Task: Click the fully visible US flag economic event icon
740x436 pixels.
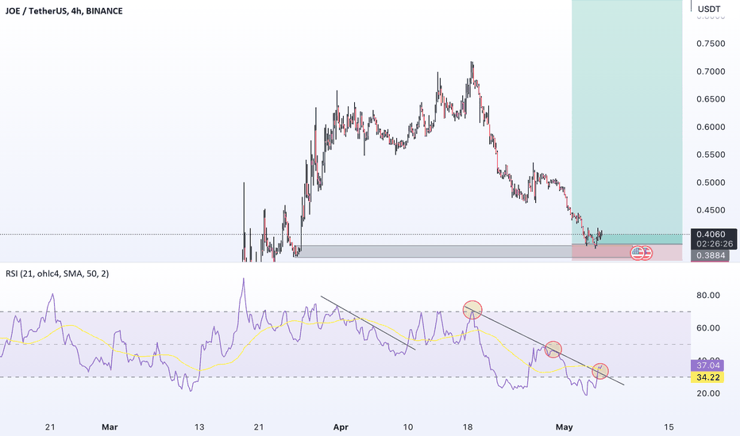Action: [637, 253]
